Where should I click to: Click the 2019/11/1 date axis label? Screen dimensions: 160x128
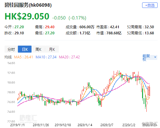click(x=17, y=125)
